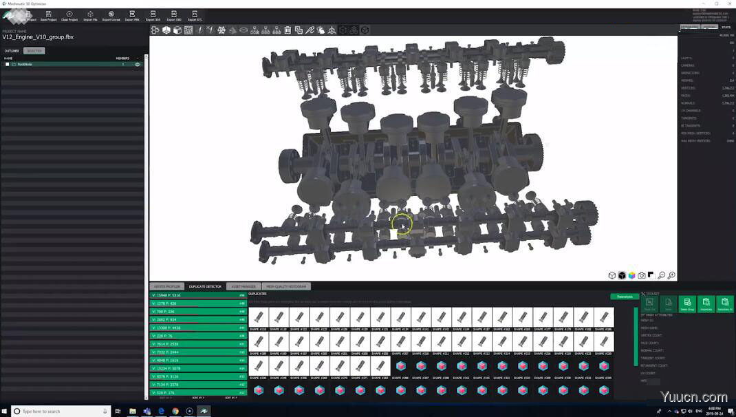
Task: Open the camera snapshot icon below the viewport
Action: 642,275
